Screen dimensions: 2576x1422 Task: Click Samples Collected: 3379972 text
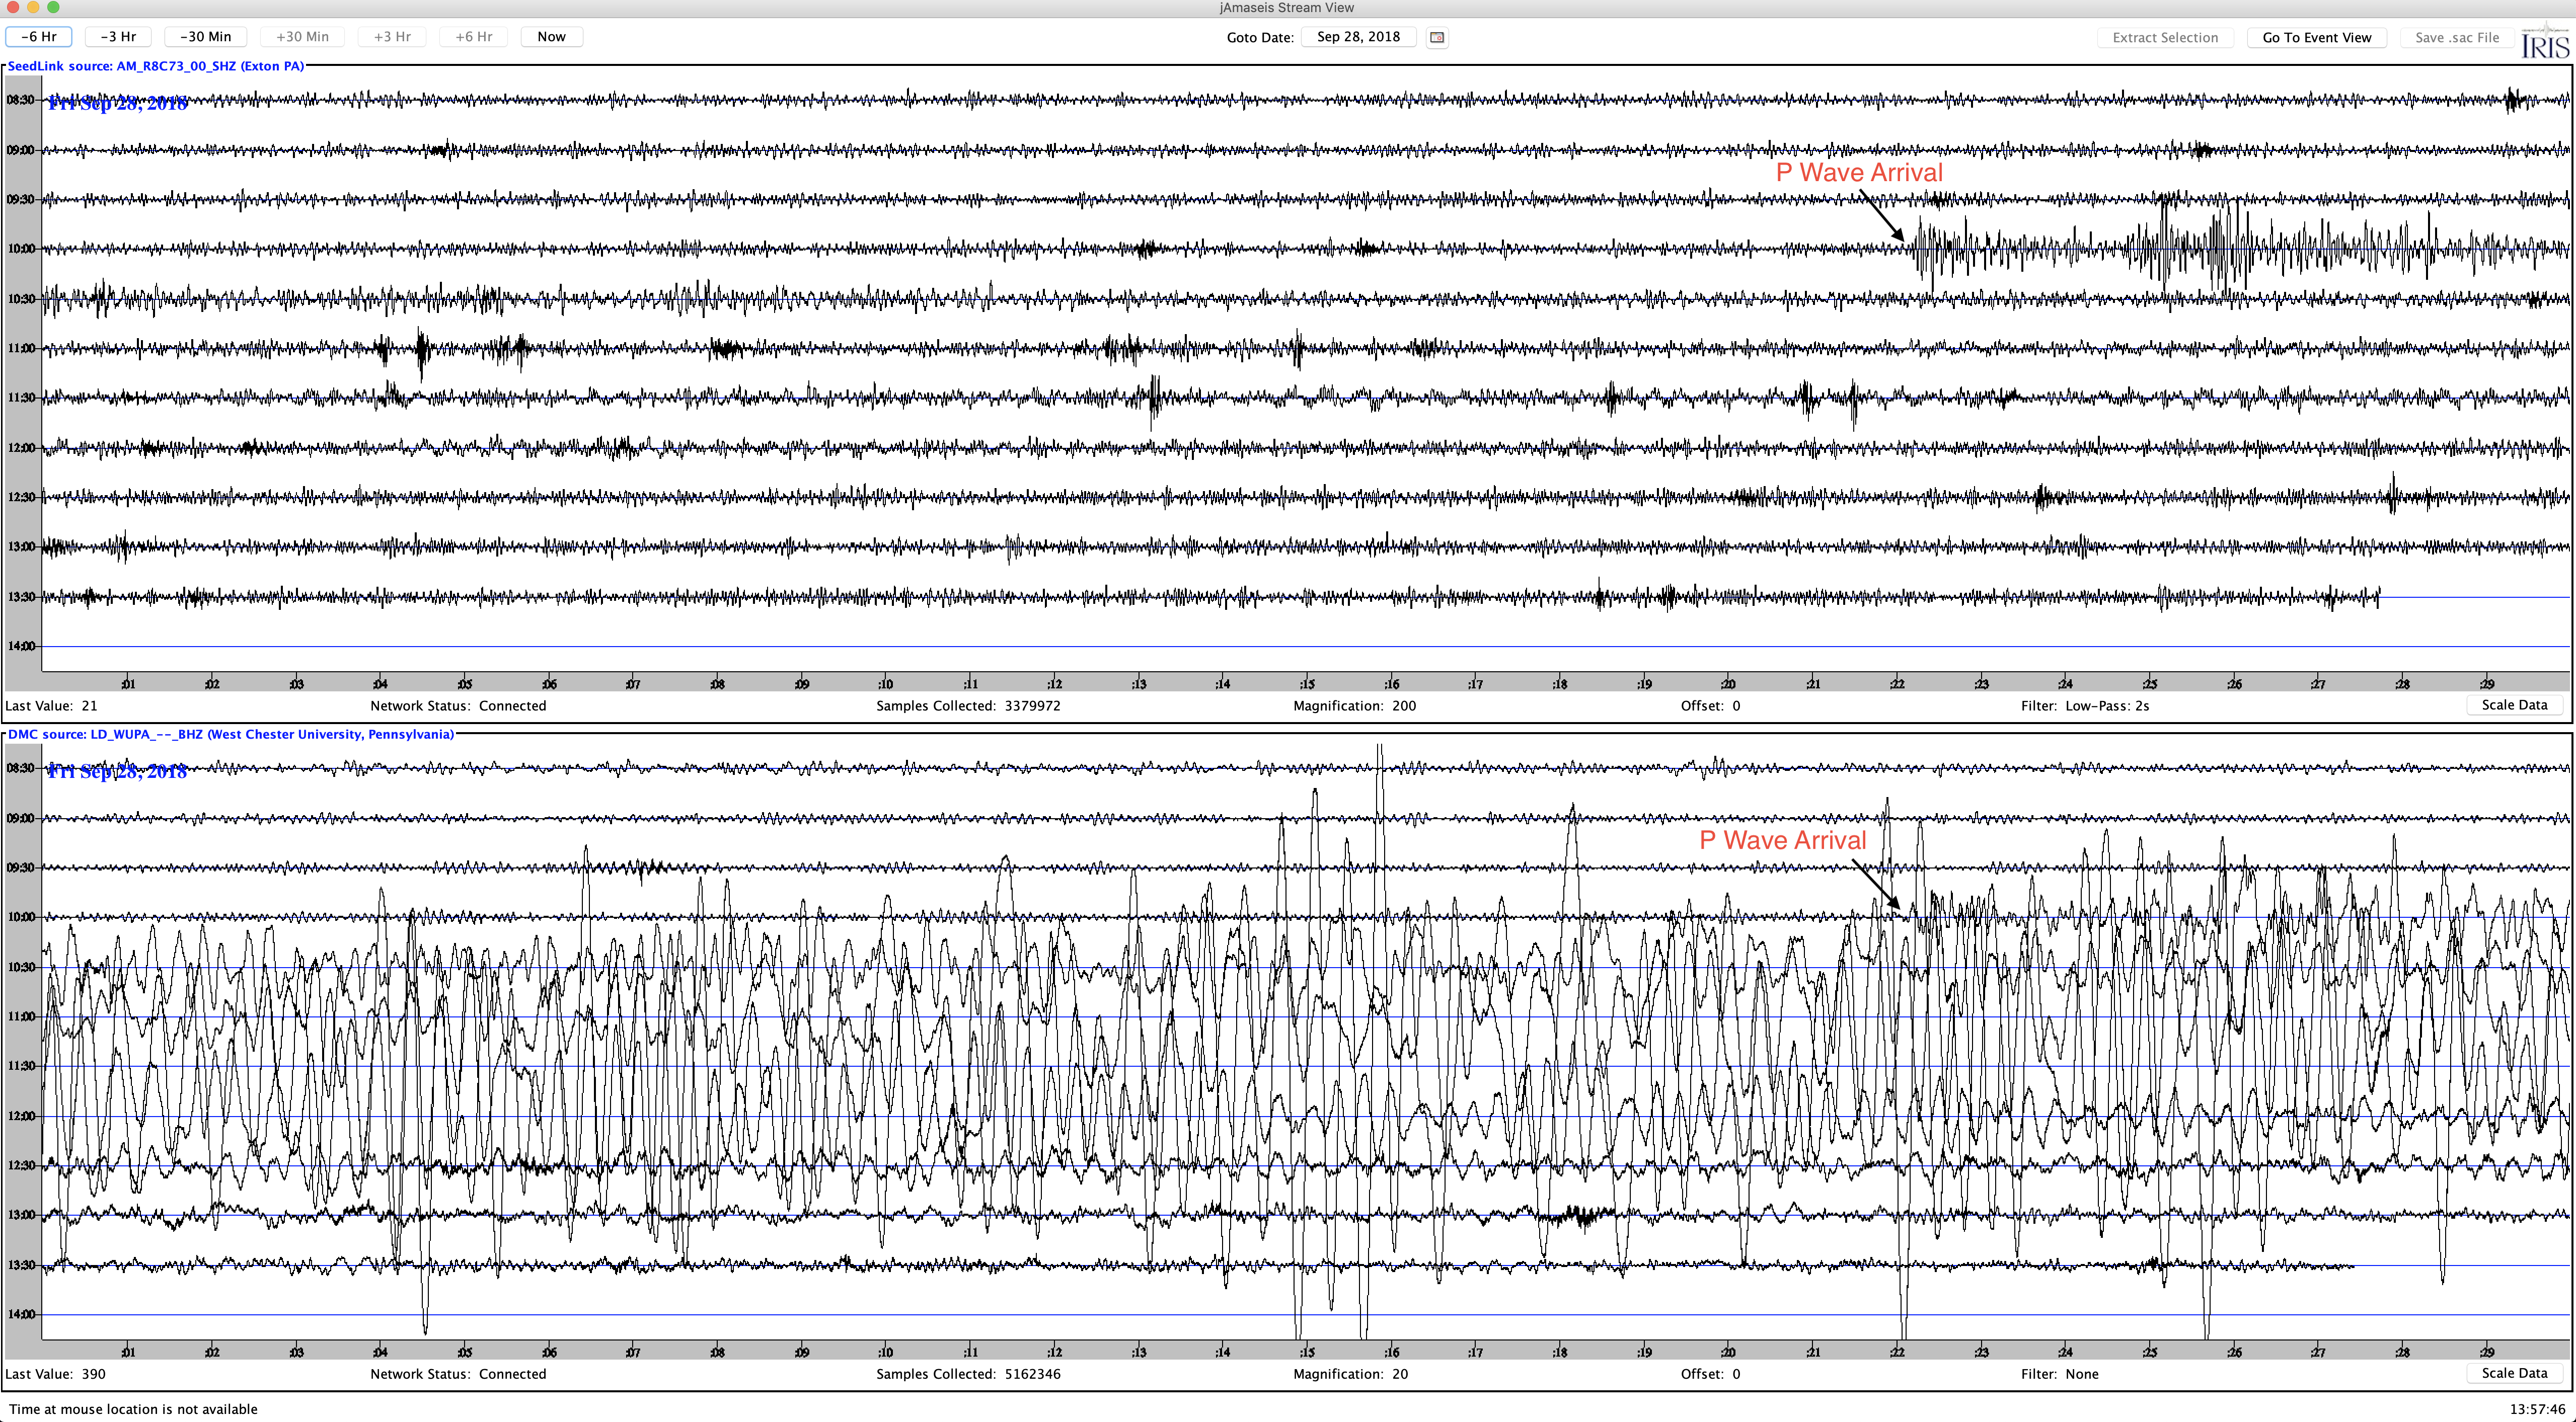968,706
